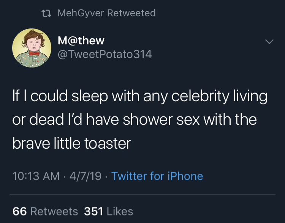Open M@thew's profile picture avatar
This screenshot has width=285, height=223.
[31, 48]
